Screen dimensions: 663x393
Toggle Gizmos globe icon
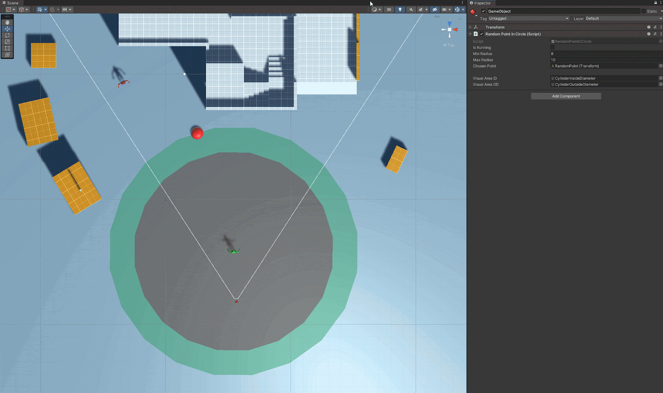[x=457, y=10]
